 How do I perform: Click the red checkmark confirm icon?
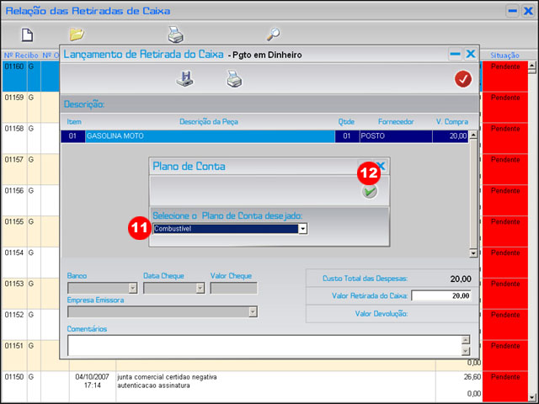point(462,79)
